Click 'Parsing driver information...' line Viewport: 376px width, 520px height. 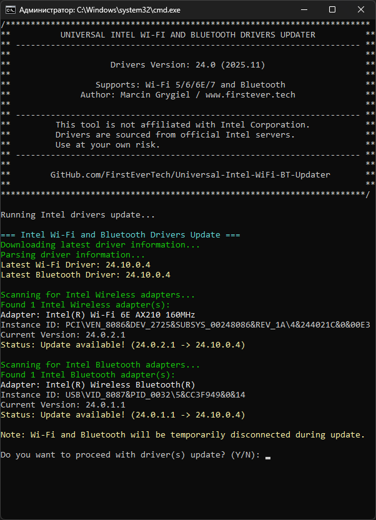point(73,255)
